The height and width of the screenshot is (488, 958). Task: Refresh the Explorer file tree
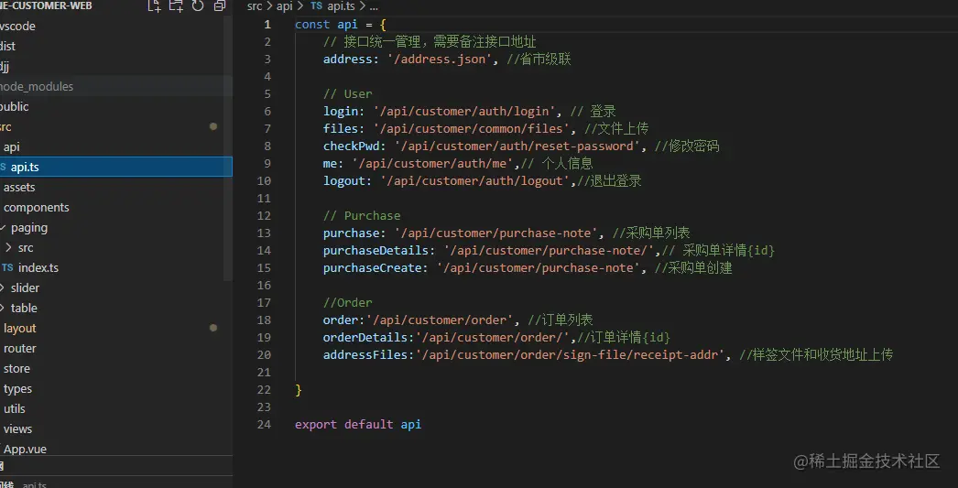click(x=198, y=6)
